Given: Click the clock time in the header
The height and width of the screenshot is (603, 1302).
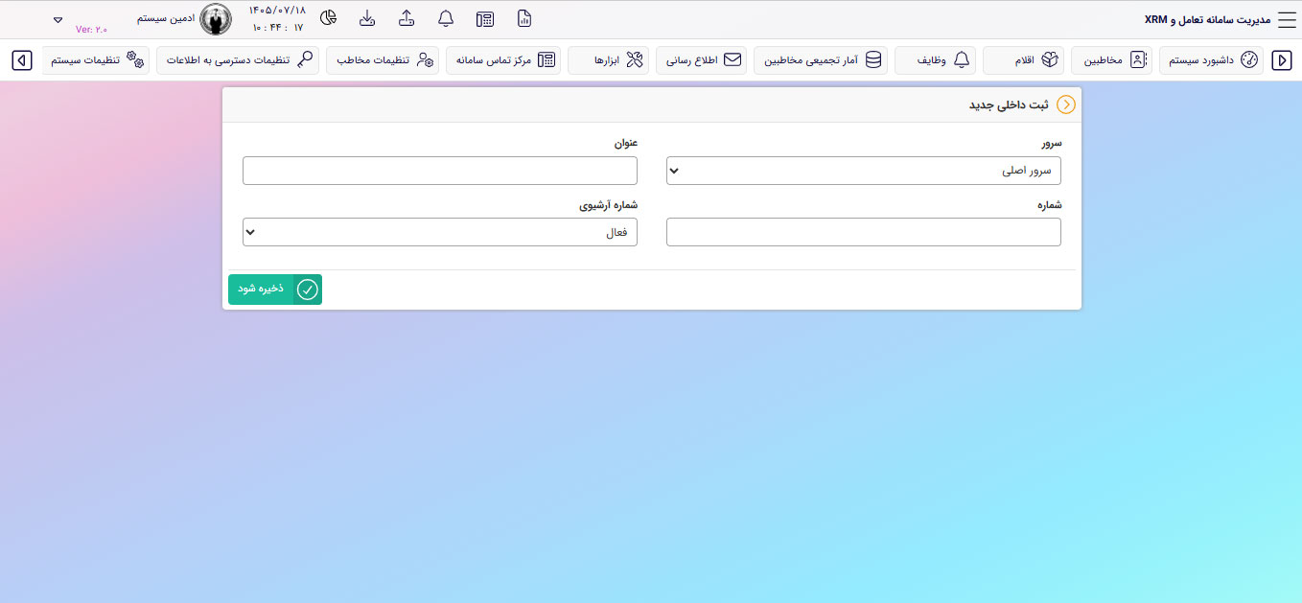Looking at the screenshot, I should (x=277, y=28).
